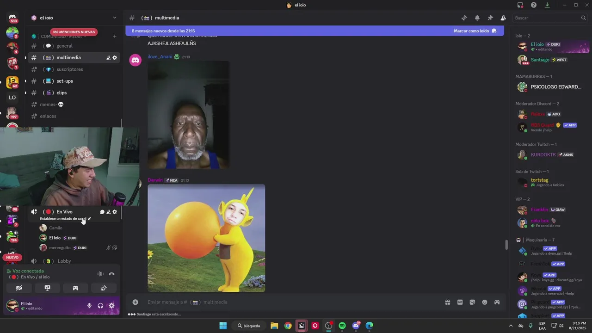Disconnect from voice call

pos(111,274)
